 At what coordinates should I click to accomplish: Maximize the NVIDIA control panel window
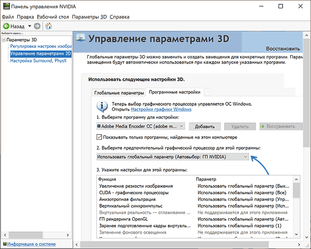(x=280, y=6)
